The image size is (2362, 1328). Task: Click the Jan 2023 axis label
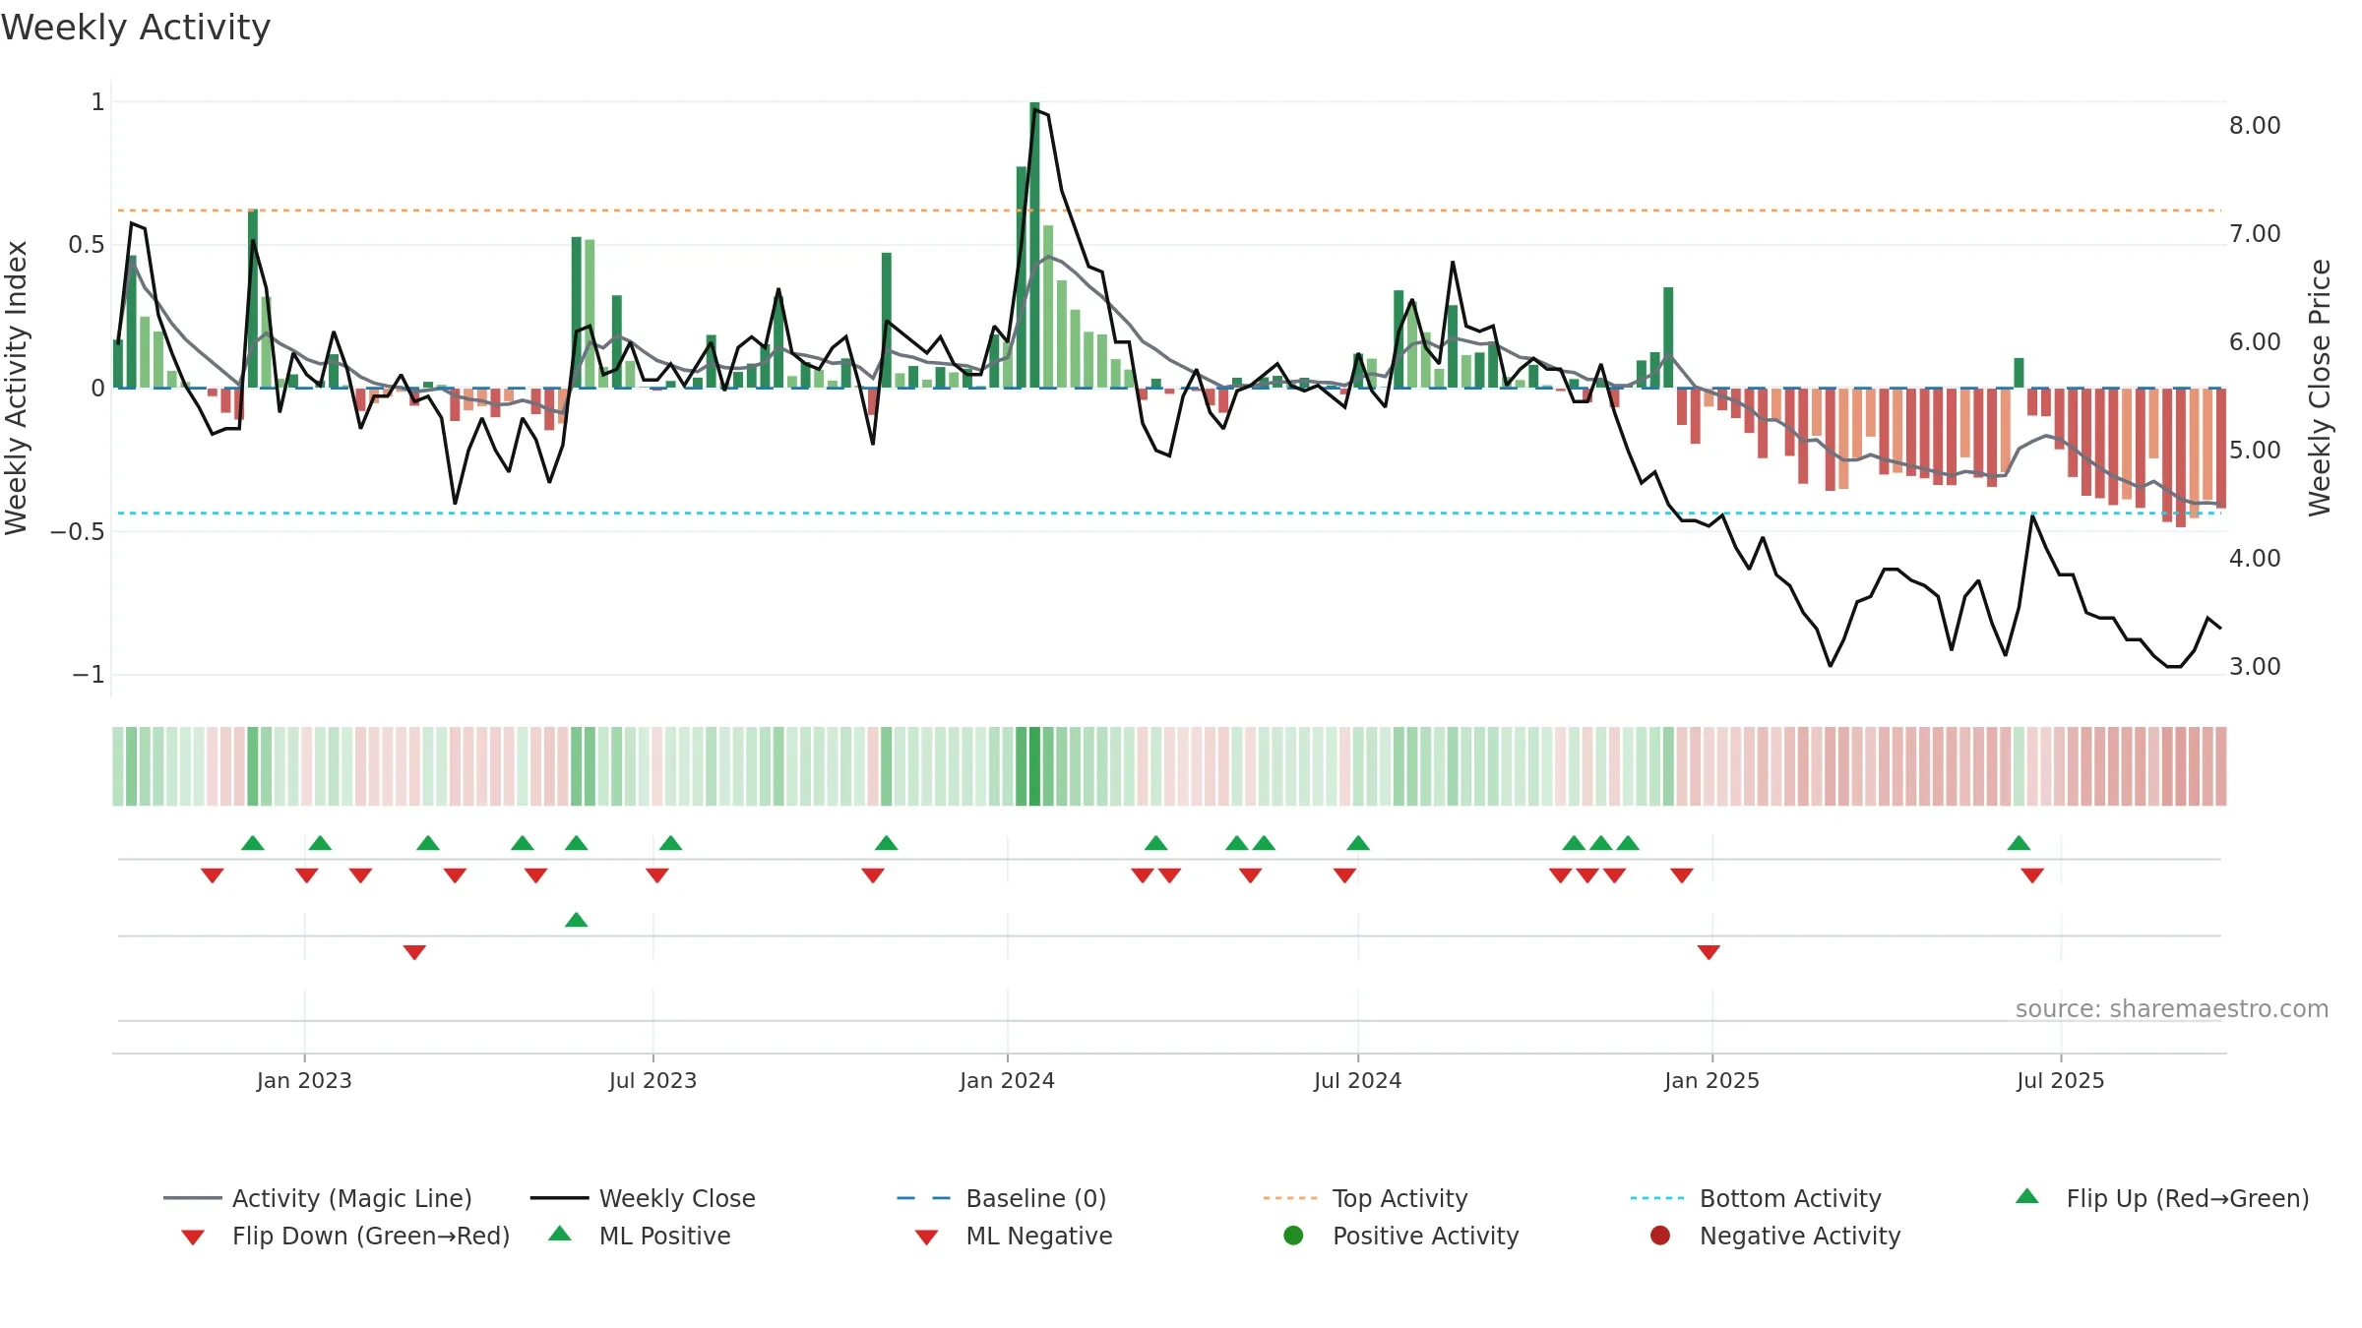point(304,1080)
